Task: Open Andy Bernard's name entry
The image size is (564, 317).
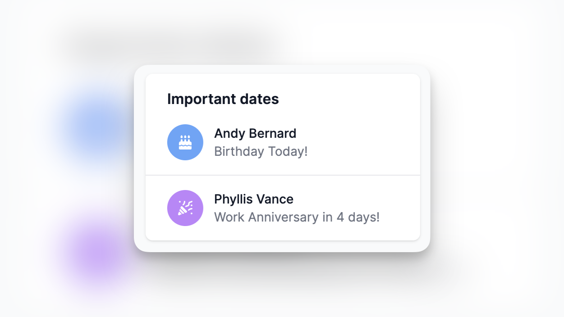Action: tap(255, 133)
